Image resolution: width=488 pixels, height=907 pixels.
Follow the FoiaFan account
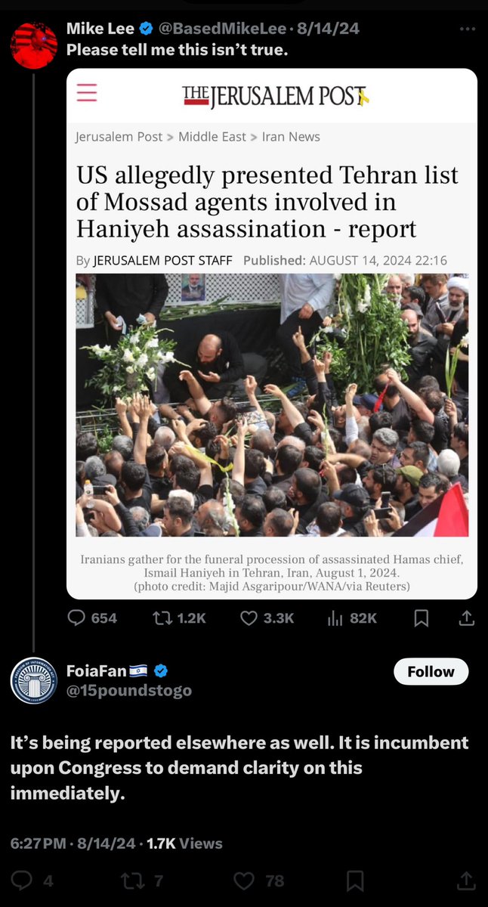431,671
